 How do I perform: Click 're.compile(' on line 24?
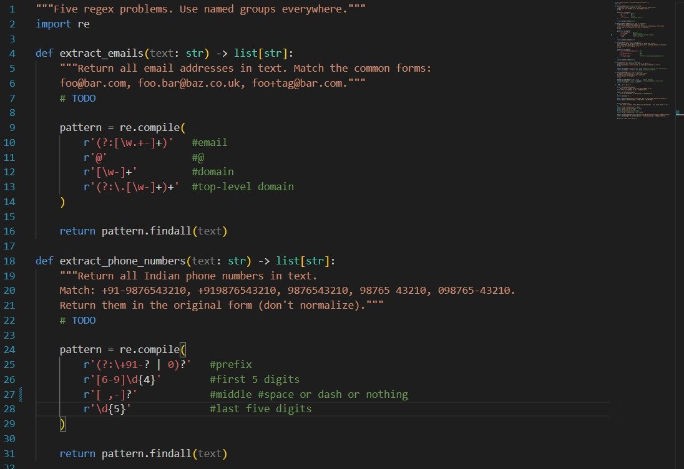(x=152, y=350)
